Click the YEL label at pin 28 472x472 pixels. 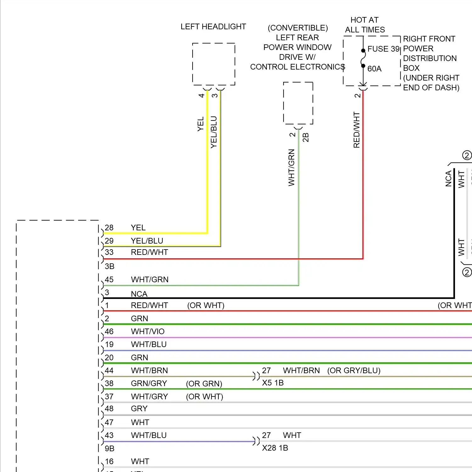(138, 228)
